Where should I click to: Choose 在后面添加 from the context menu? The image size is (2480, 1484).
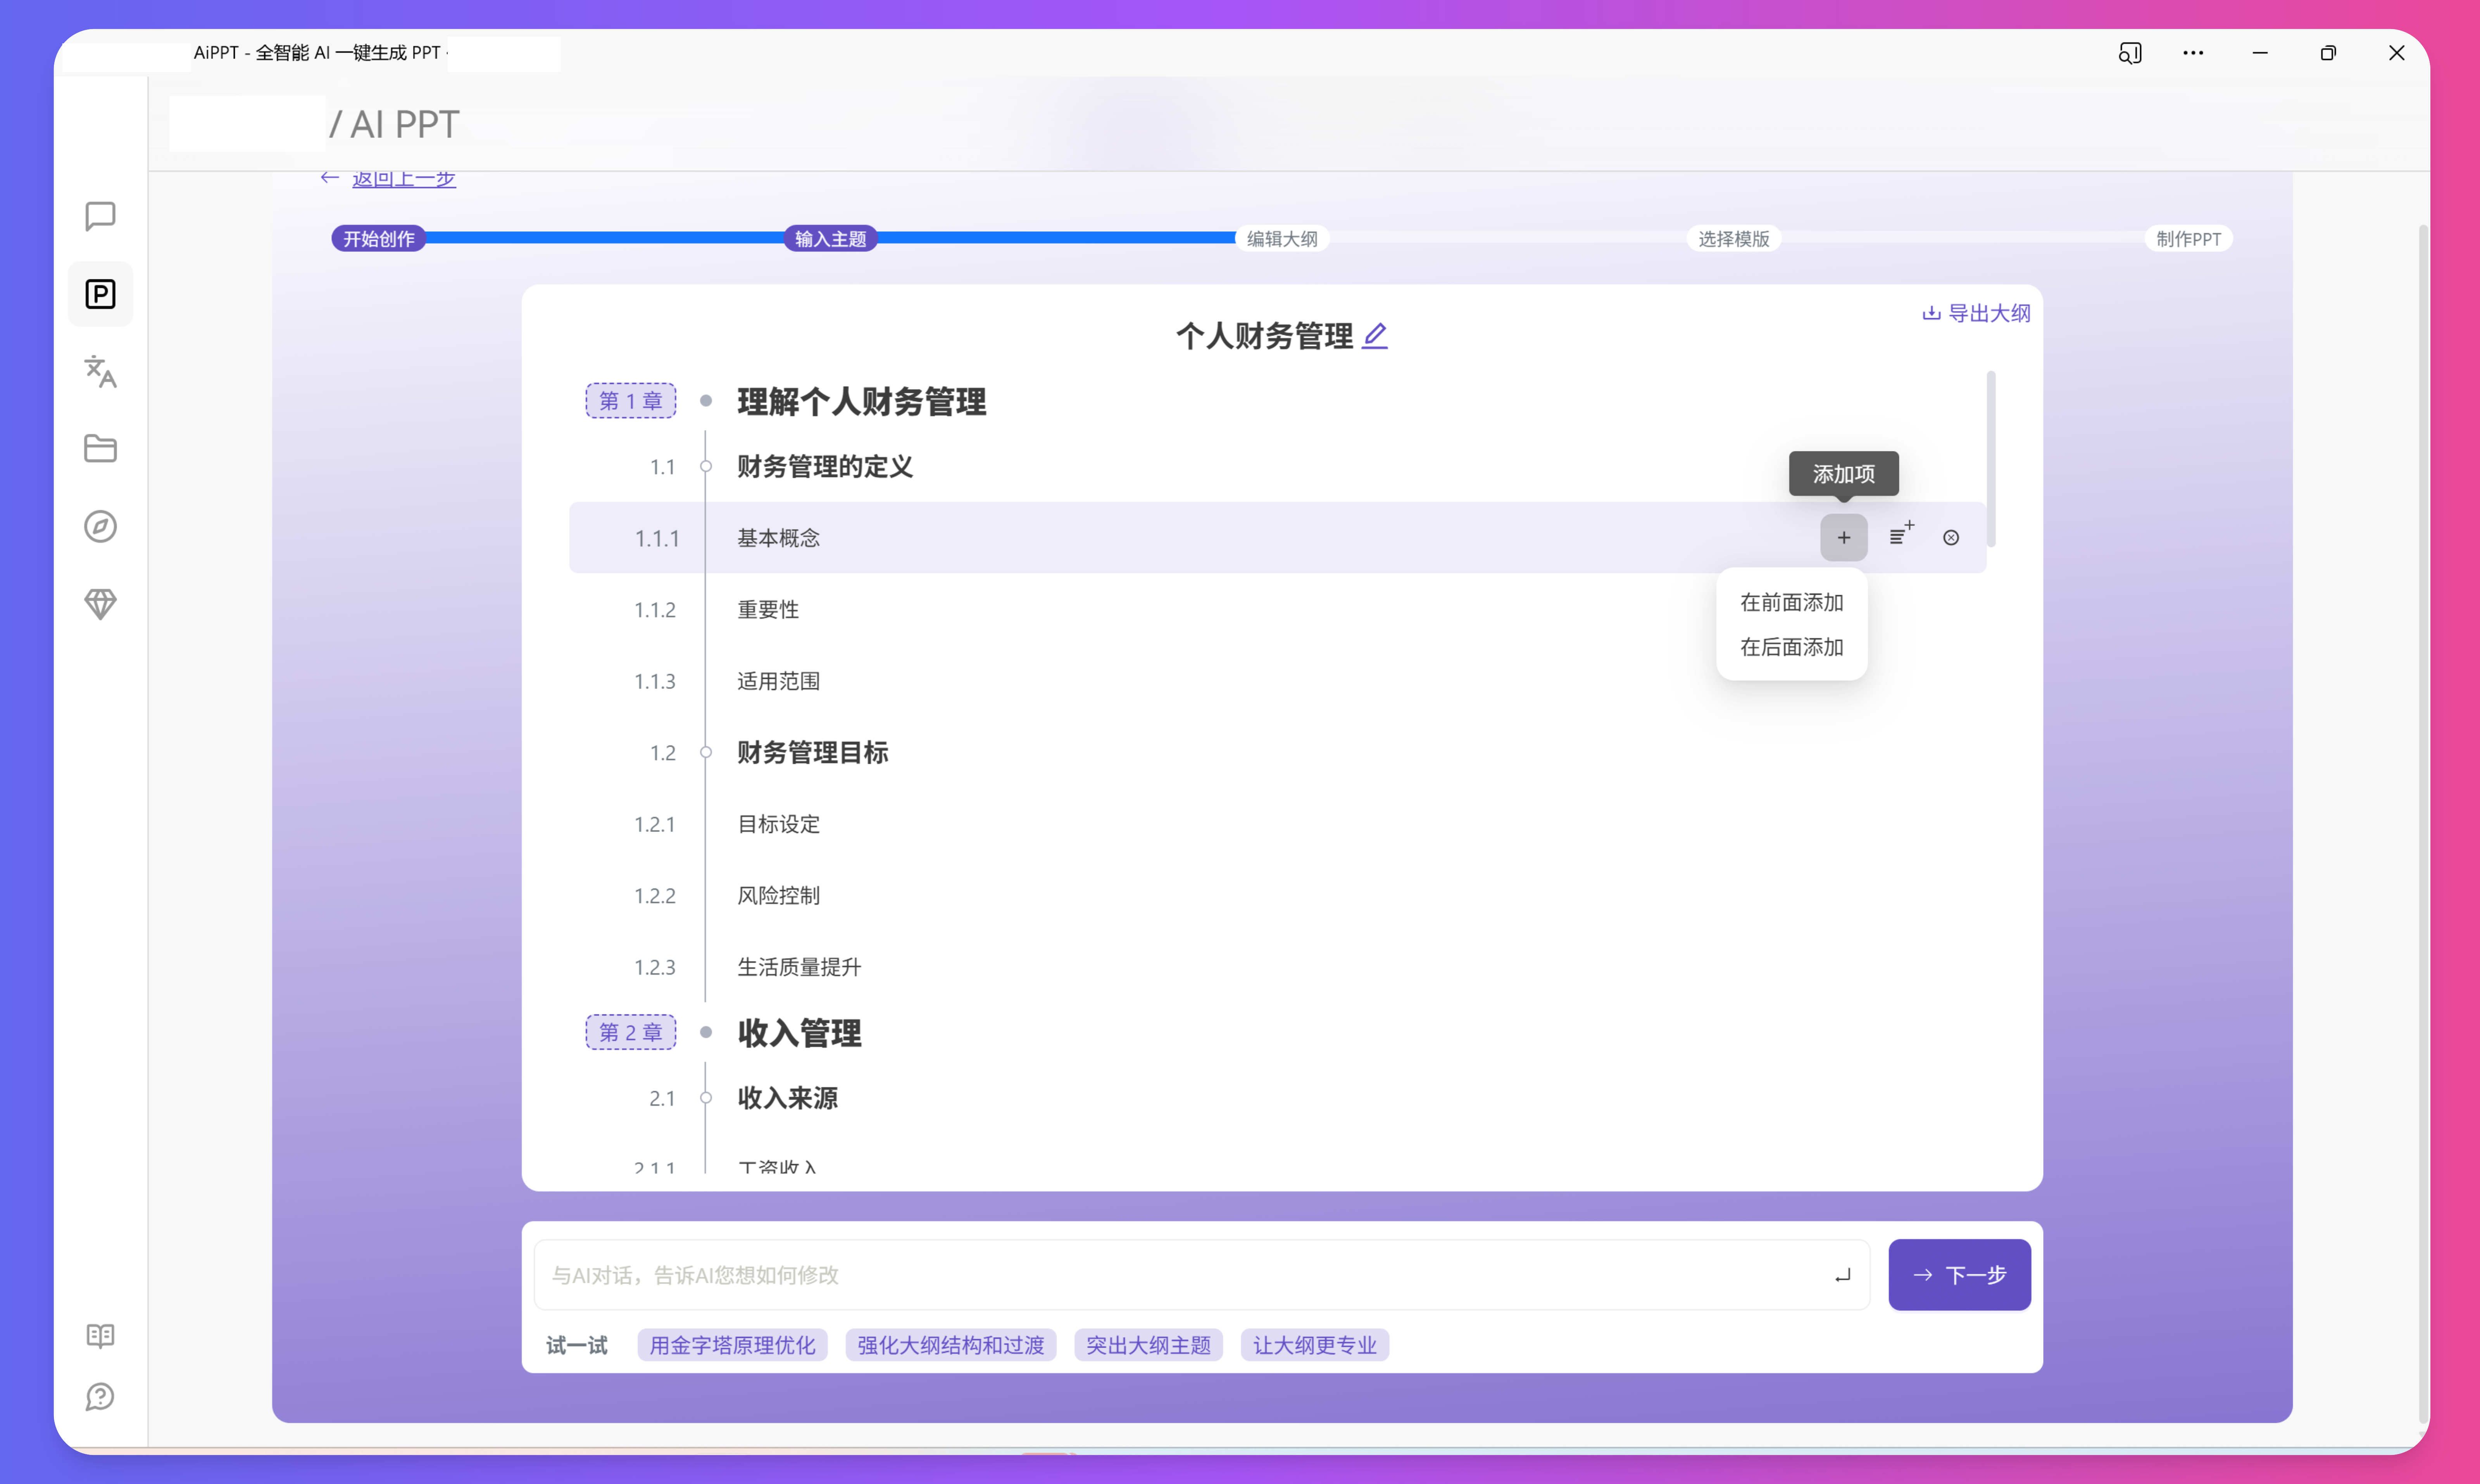point(1791,647)
